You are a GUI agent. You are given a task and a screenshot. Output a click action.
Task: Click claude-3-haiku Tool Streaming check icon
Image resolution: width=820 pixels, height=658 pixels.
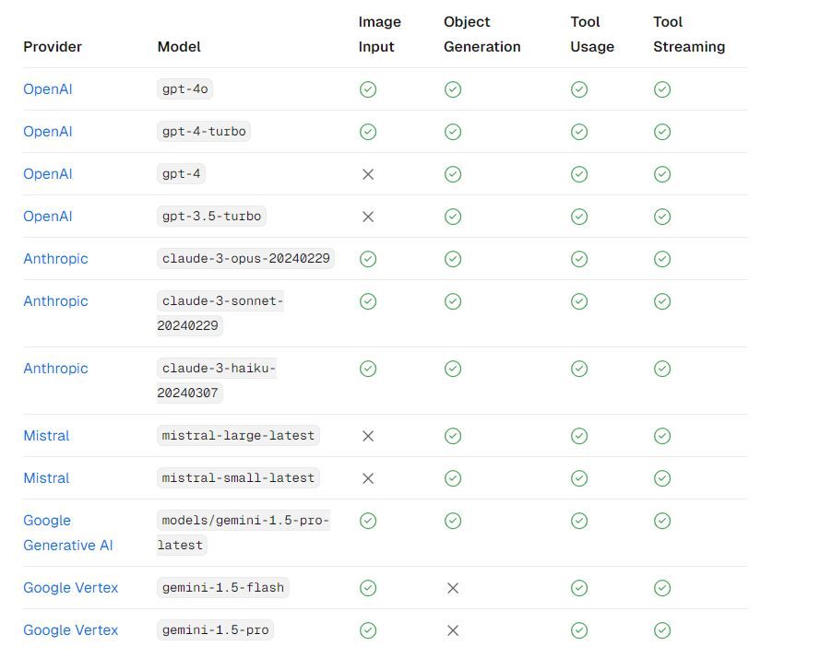pyautogui.click(x=662, y=369)
